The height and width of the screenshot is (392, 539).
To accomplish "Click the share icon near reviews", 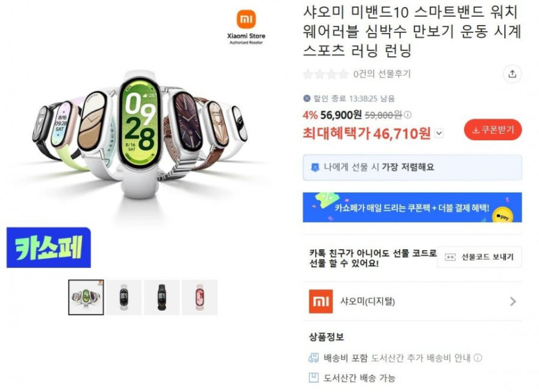I will pos(512,74).
